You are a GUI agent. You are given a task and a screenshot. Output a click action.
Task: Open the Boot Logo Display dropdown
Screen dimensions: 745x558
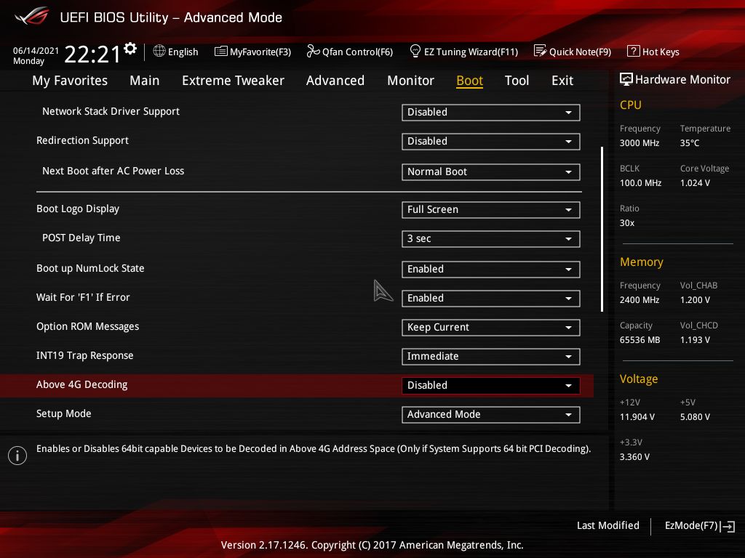[490, 209]
